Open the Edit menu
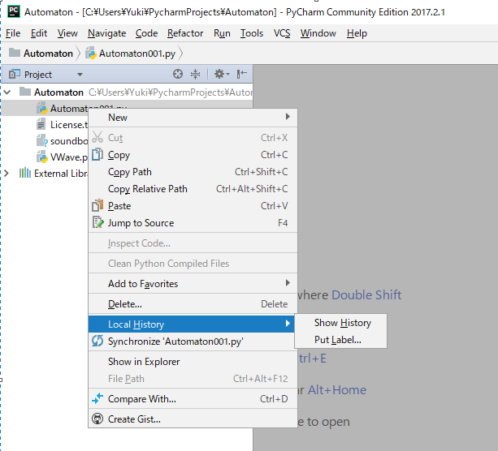The image size is (498, 451). coord(39,33)
